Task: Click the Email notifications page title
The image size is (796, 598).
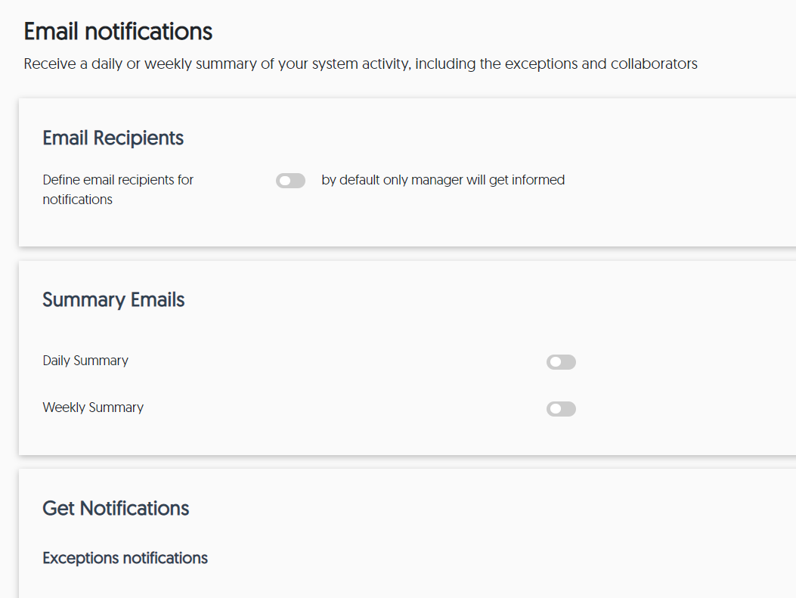Action: click(x=118, y=32)
